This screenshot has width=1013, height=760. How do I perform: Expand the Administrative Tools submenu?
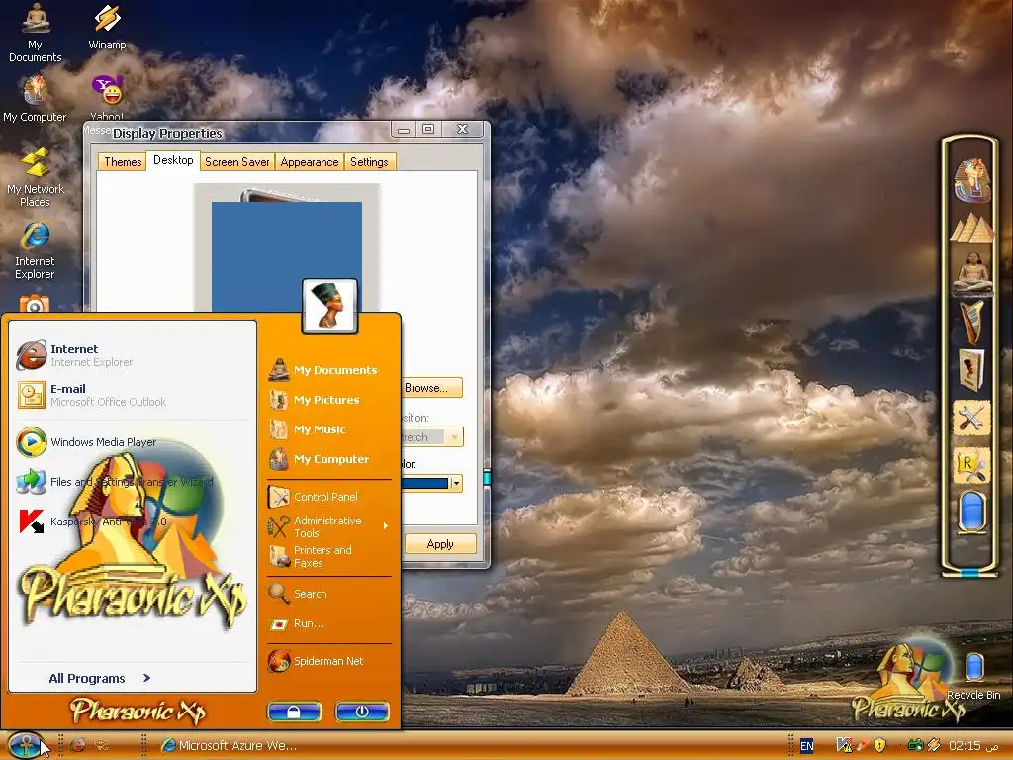[329, 526]
